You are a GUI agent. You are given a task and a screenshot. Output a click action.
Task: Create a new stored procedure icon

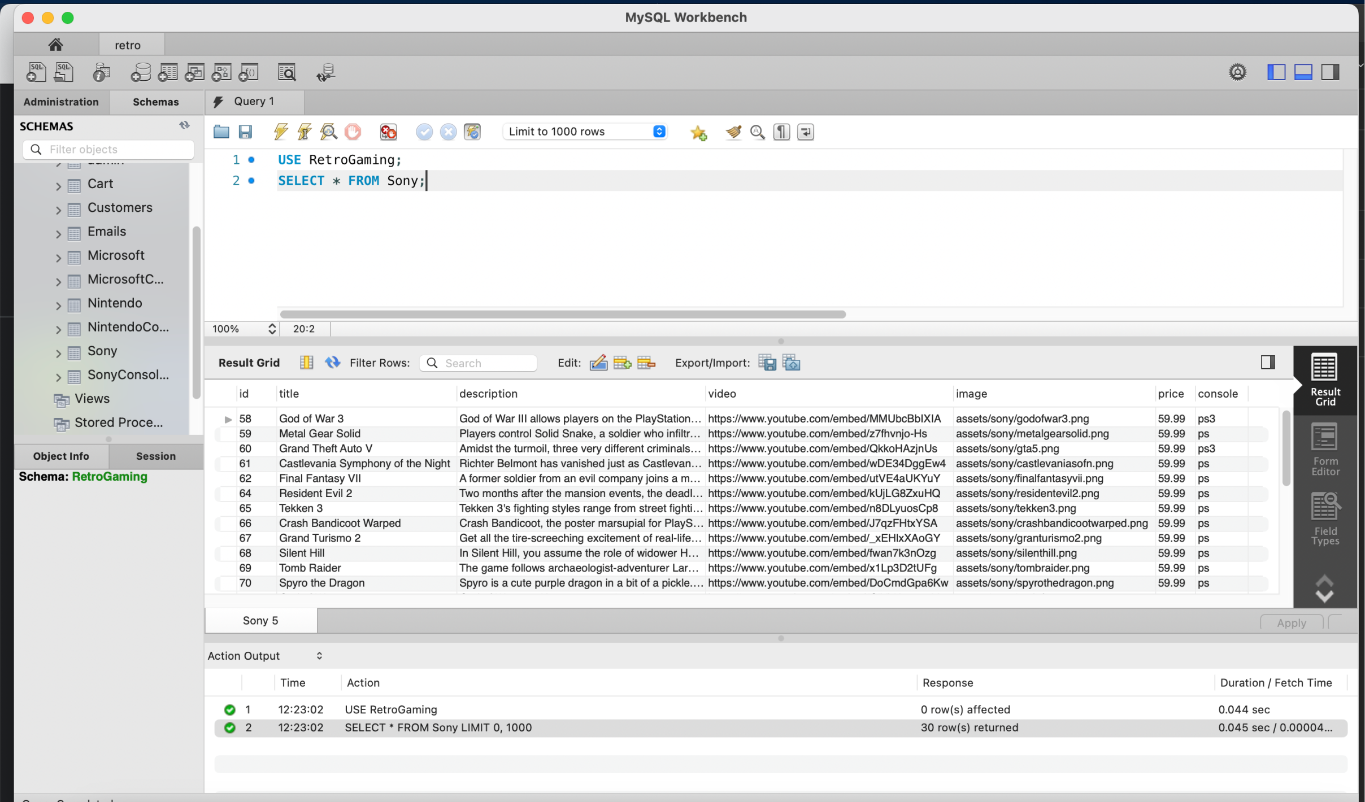[221, 72]
